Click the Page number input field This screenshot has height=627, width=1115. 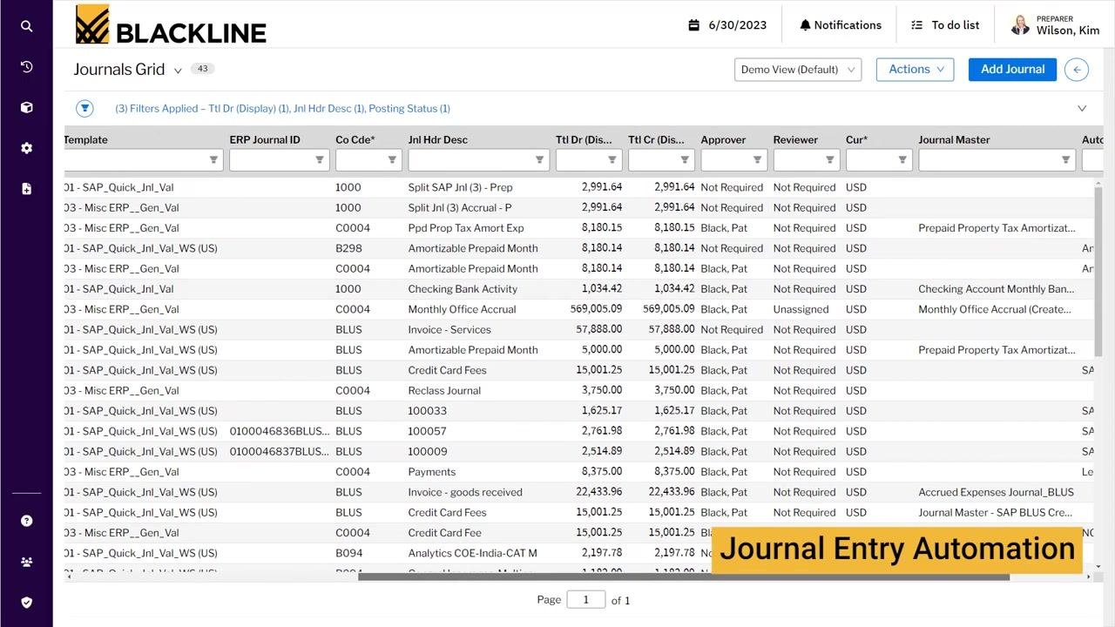[586, 599]
